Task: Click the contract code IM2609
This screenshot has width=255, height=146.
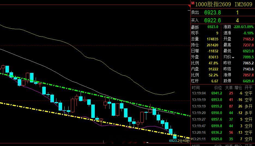Action: click(x=243, y=4)
